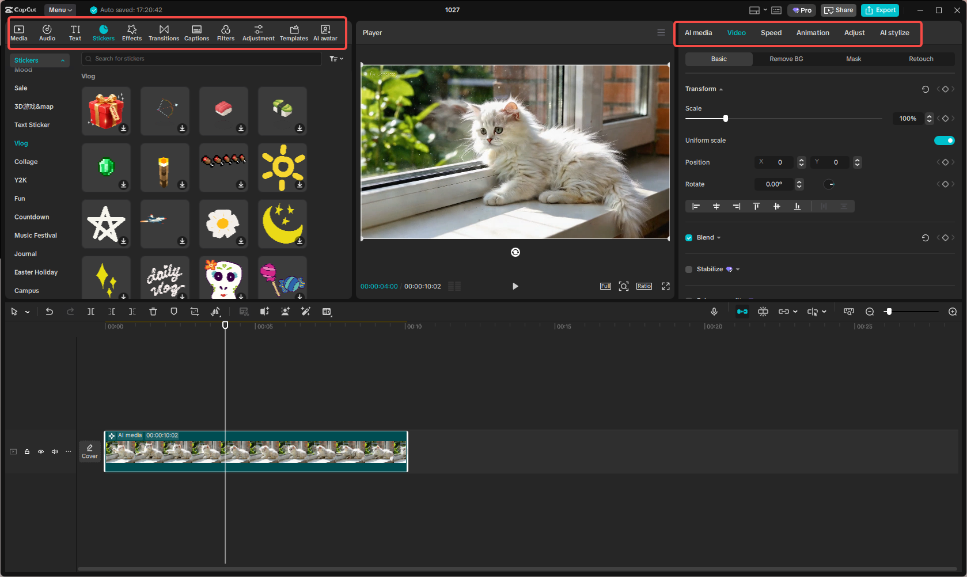
Task: Open the Cover editor
Action: 90,451
